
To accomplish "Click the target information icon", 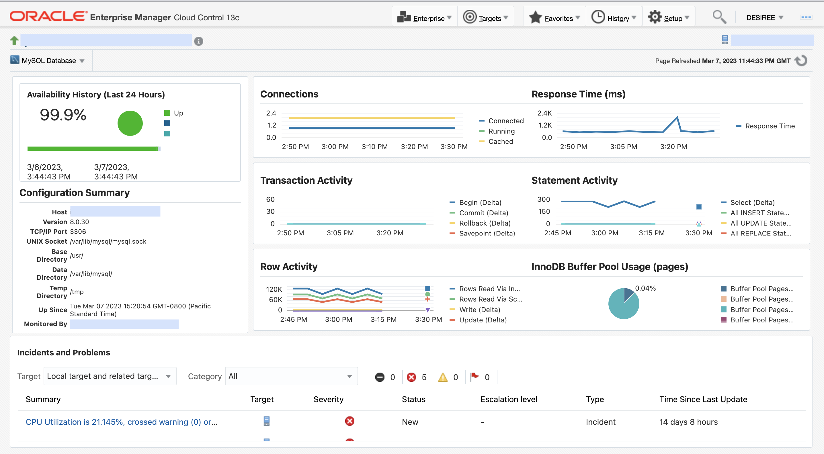I will tap(198, 41).
